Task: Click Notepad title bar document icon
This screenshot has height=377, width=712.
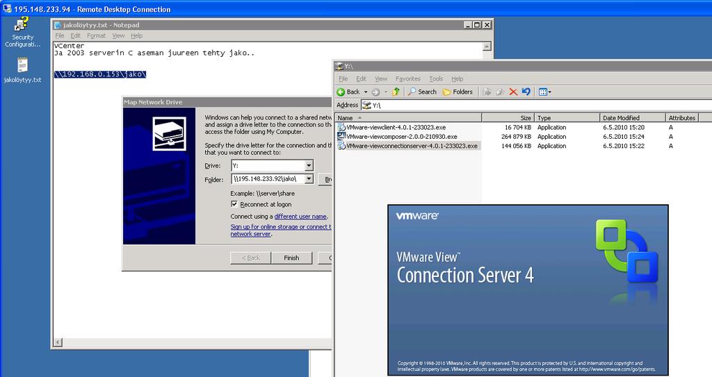Action: (58, 25)
